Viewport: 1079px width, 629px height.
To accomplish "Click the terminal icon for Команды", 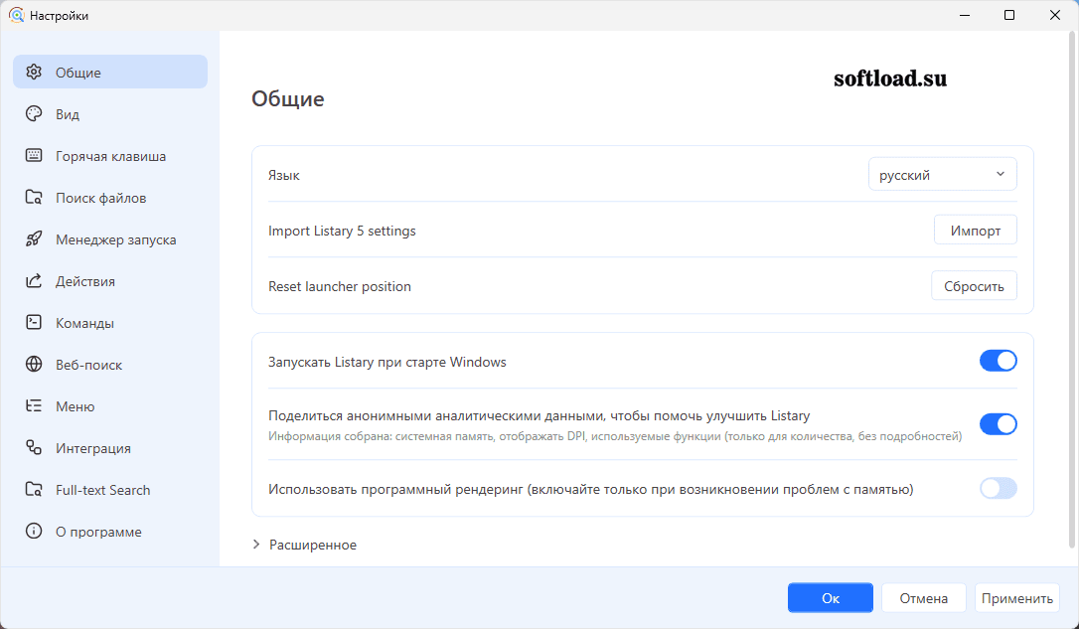I will [x=34, y=322].
